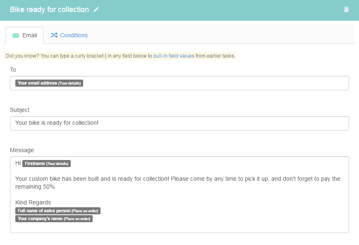Viewport: 359px width, 245px height.
Task: Follow the pull-in field values link
Action: [174, 56]
